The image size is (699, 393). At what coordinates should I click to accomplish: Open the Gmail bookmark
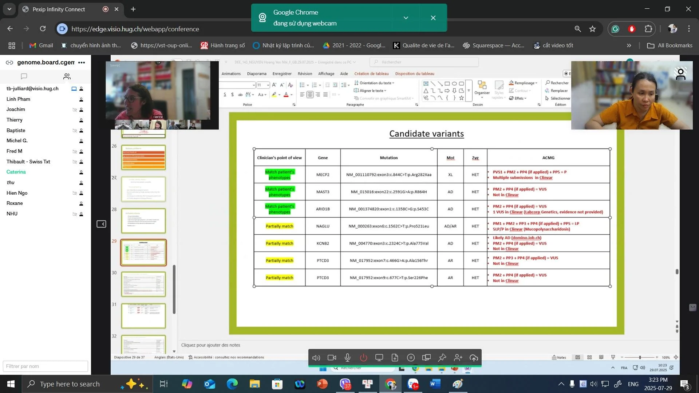point(41,45)
